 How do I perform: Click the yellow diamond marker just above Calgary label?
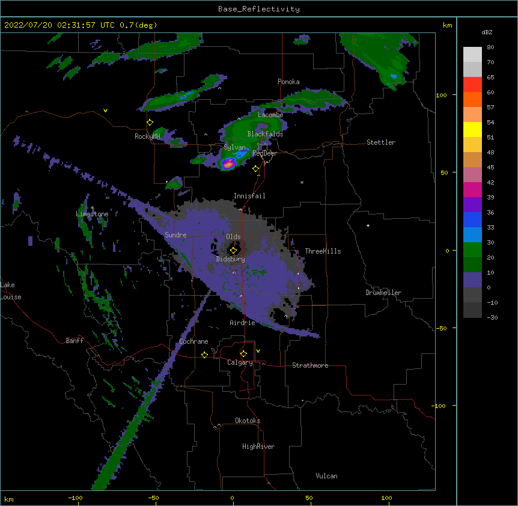pos(243,354)
